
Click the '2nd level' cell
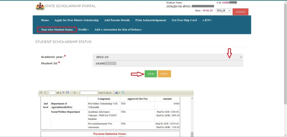pyautogui.click(x=46, y=106)
